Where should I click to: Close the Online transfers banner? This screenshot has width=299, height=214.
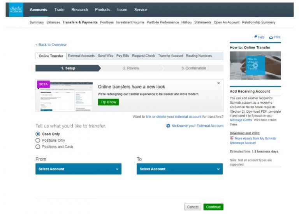click(218, 83)
